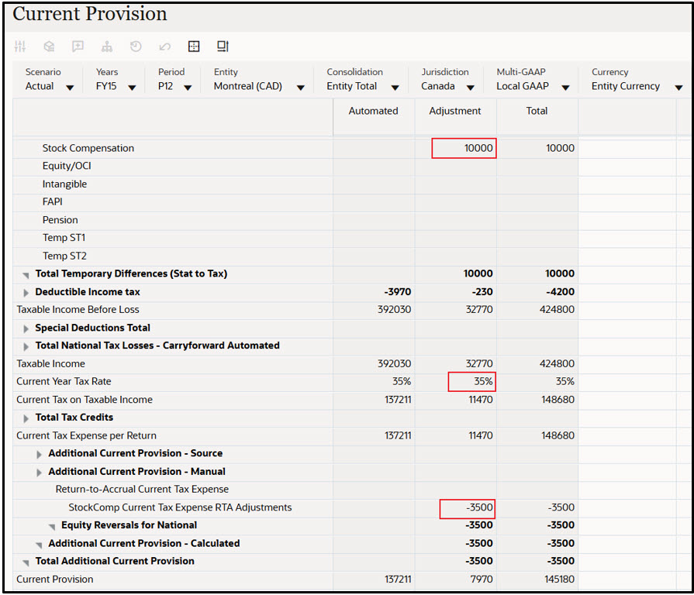Click Current Year Tax Rate Automated 35%
The width and height of the screenshot is (694, 595).
402,381
